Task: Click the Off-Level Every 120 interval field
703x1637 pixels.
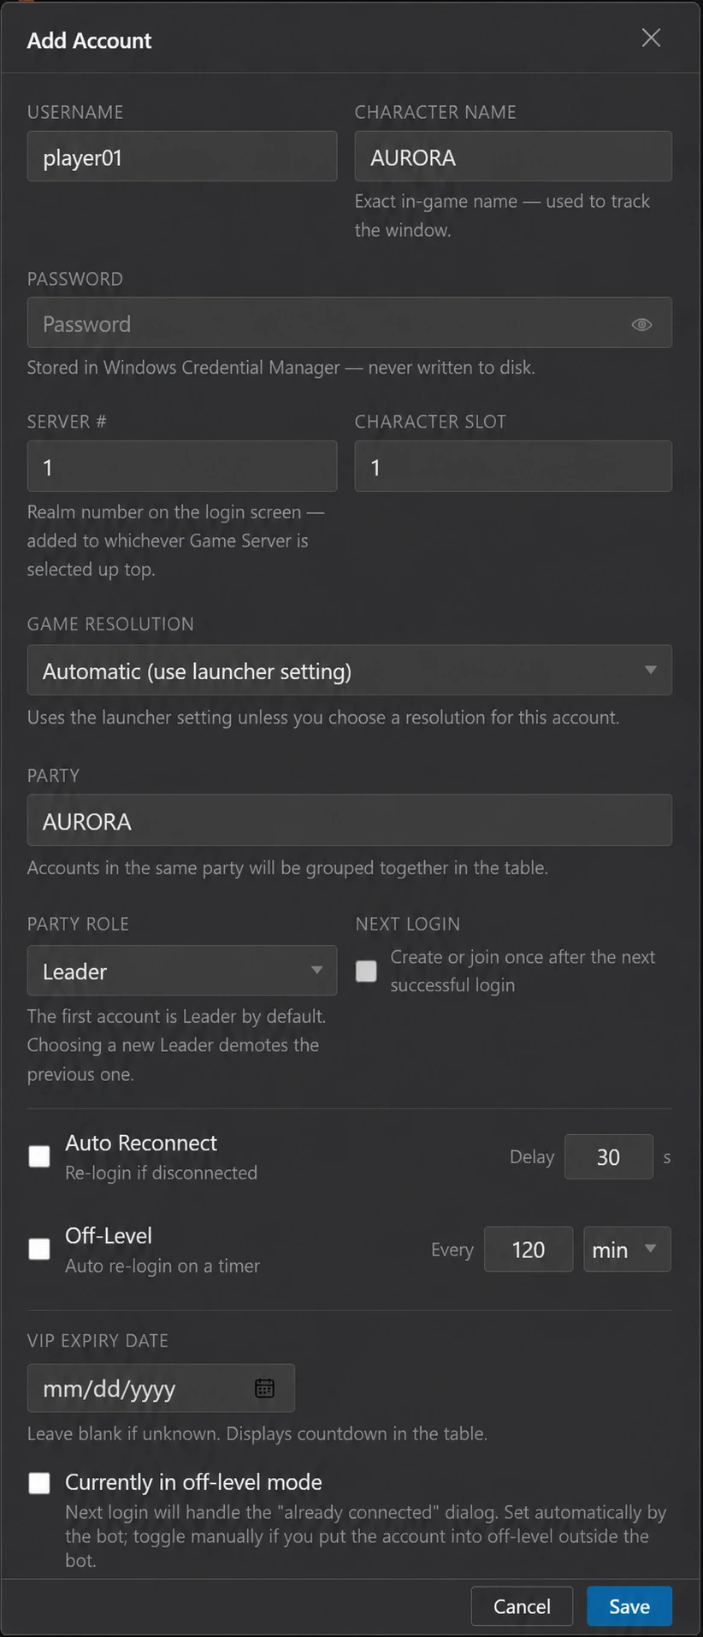Action: tap(529, 1250)
